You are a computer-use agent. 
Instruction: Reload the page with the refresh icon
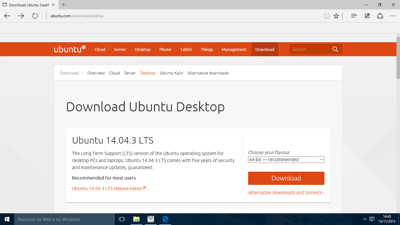pos(35,16)
